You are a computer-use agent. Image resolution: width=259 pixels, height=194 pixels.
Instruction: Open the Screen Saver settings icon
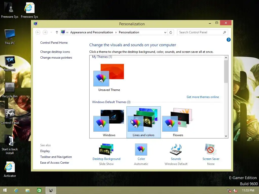click(211, 150)
